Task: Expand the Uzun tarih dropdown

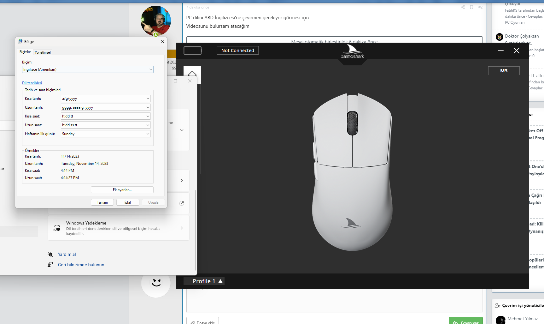Action: click(106, 107)
